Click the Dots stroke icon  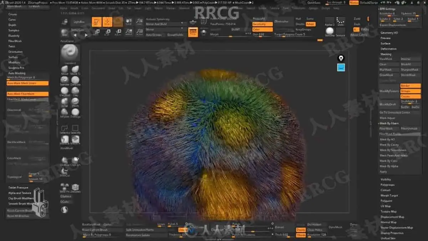[x=341, y=21]
